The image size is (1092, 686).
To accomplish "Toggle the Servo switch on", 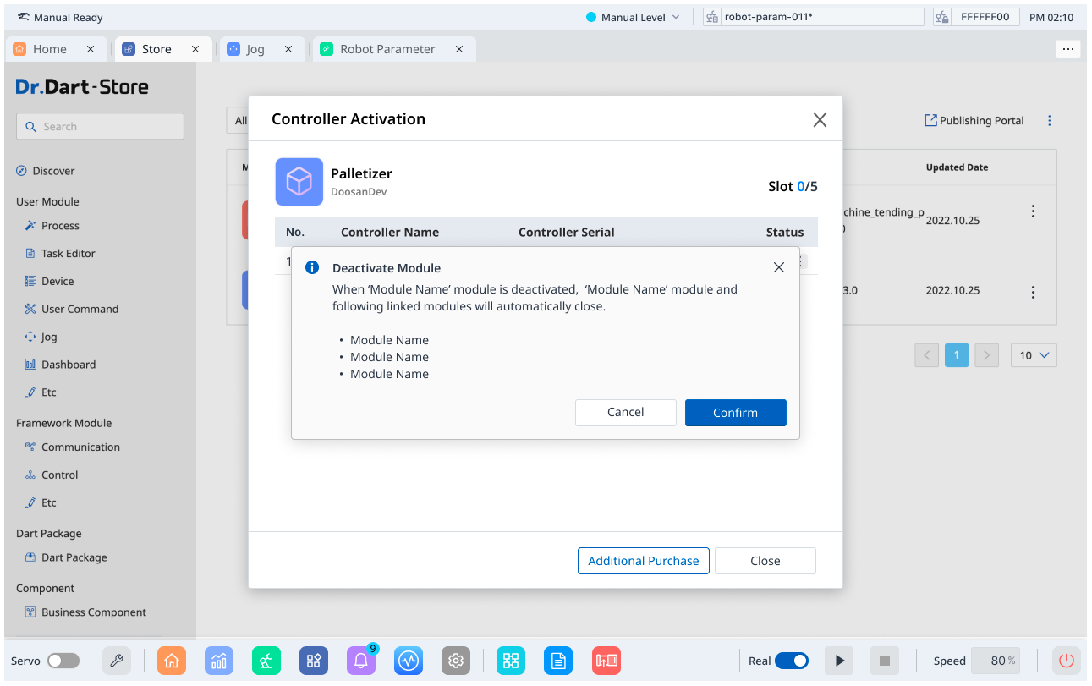I will tap(63, 661).
